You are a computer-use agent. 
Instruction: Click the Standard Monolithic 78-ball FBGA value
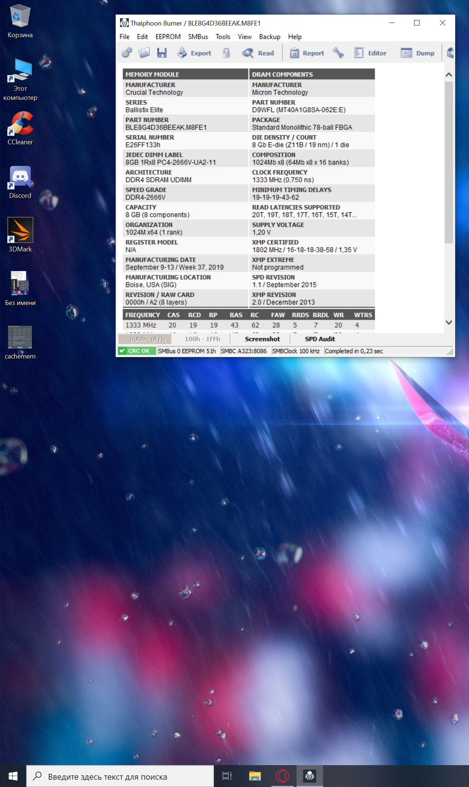click(x=302, y=128)
